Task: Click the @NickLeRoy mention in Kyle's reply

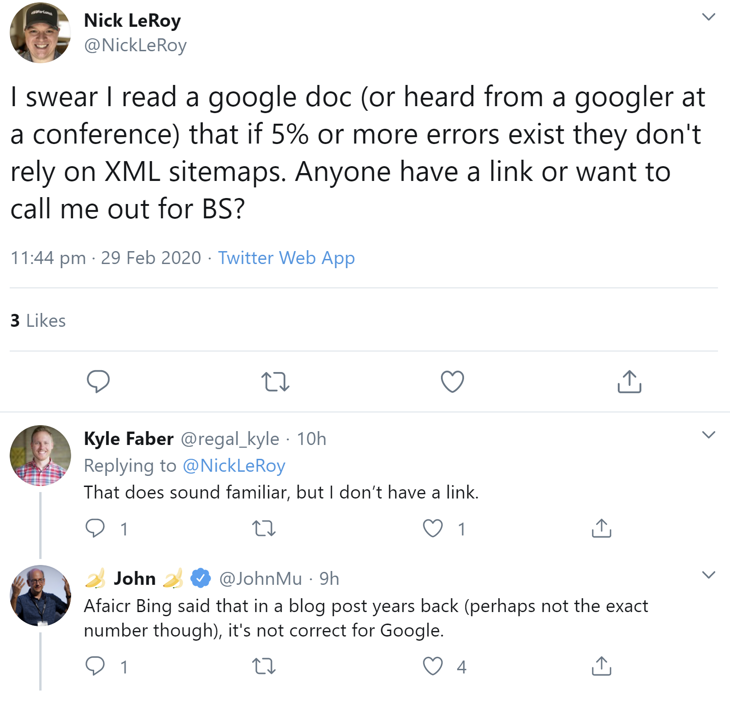Action: (234, 466)
